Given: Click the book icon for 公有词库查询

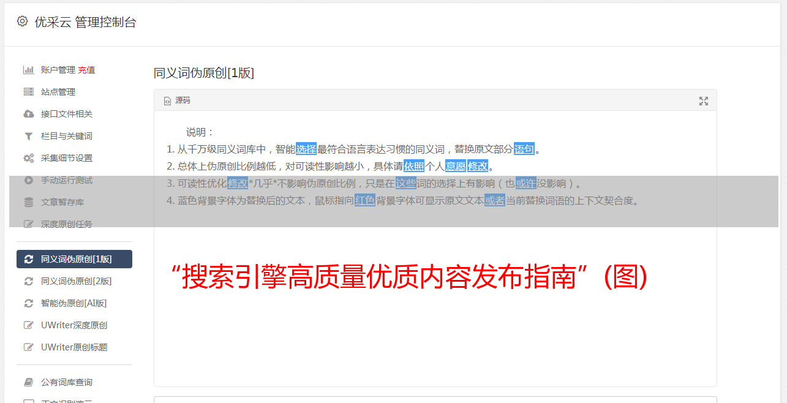Looking at the screenshot, I should pos(28,382).
